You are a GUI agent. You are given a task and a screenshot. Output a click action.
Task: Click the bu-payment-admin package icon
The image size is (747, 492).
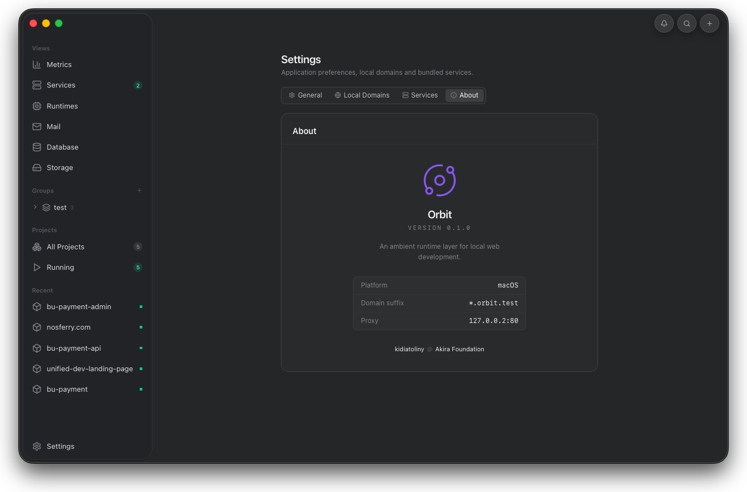pos(37,306)
